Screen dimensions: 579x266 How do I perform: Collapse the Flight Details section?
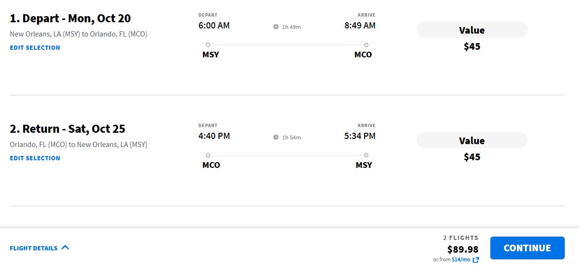39,248
